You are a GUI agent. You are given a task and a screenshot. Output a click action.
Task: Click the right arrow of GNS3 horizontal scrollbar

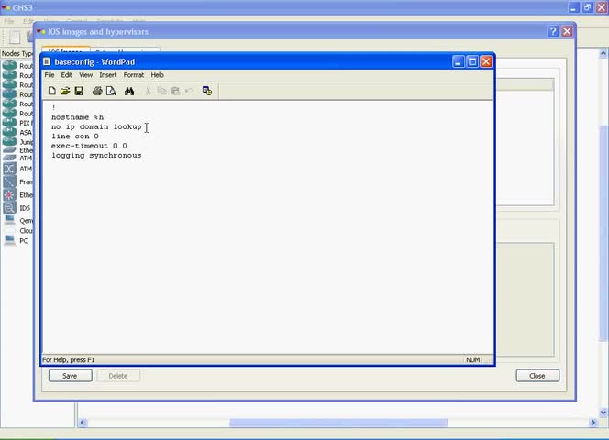[593, 423]
